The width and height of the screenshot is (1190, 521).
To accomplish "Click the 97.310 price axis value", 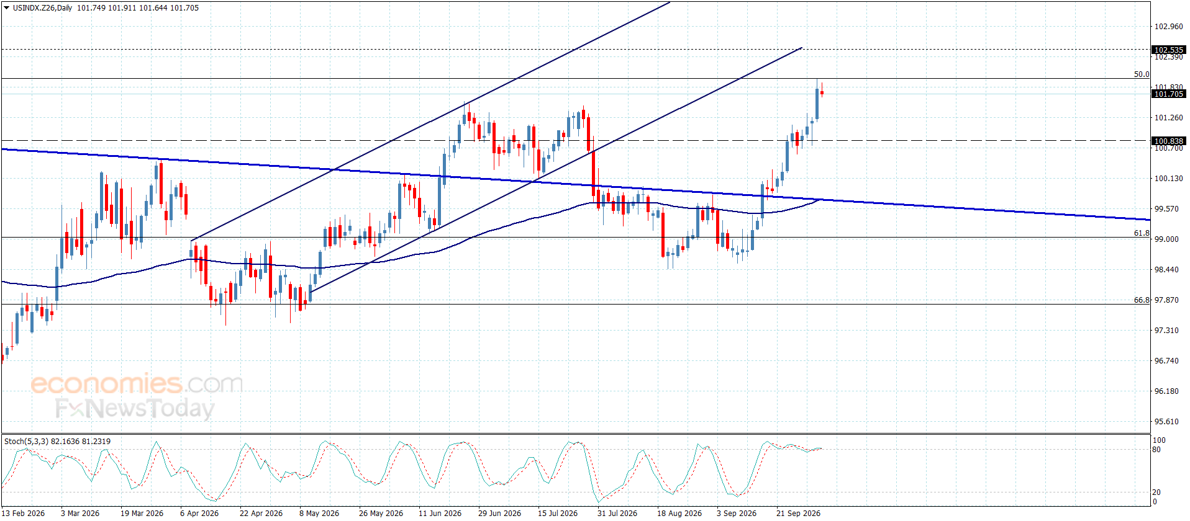I will 1166,331.
